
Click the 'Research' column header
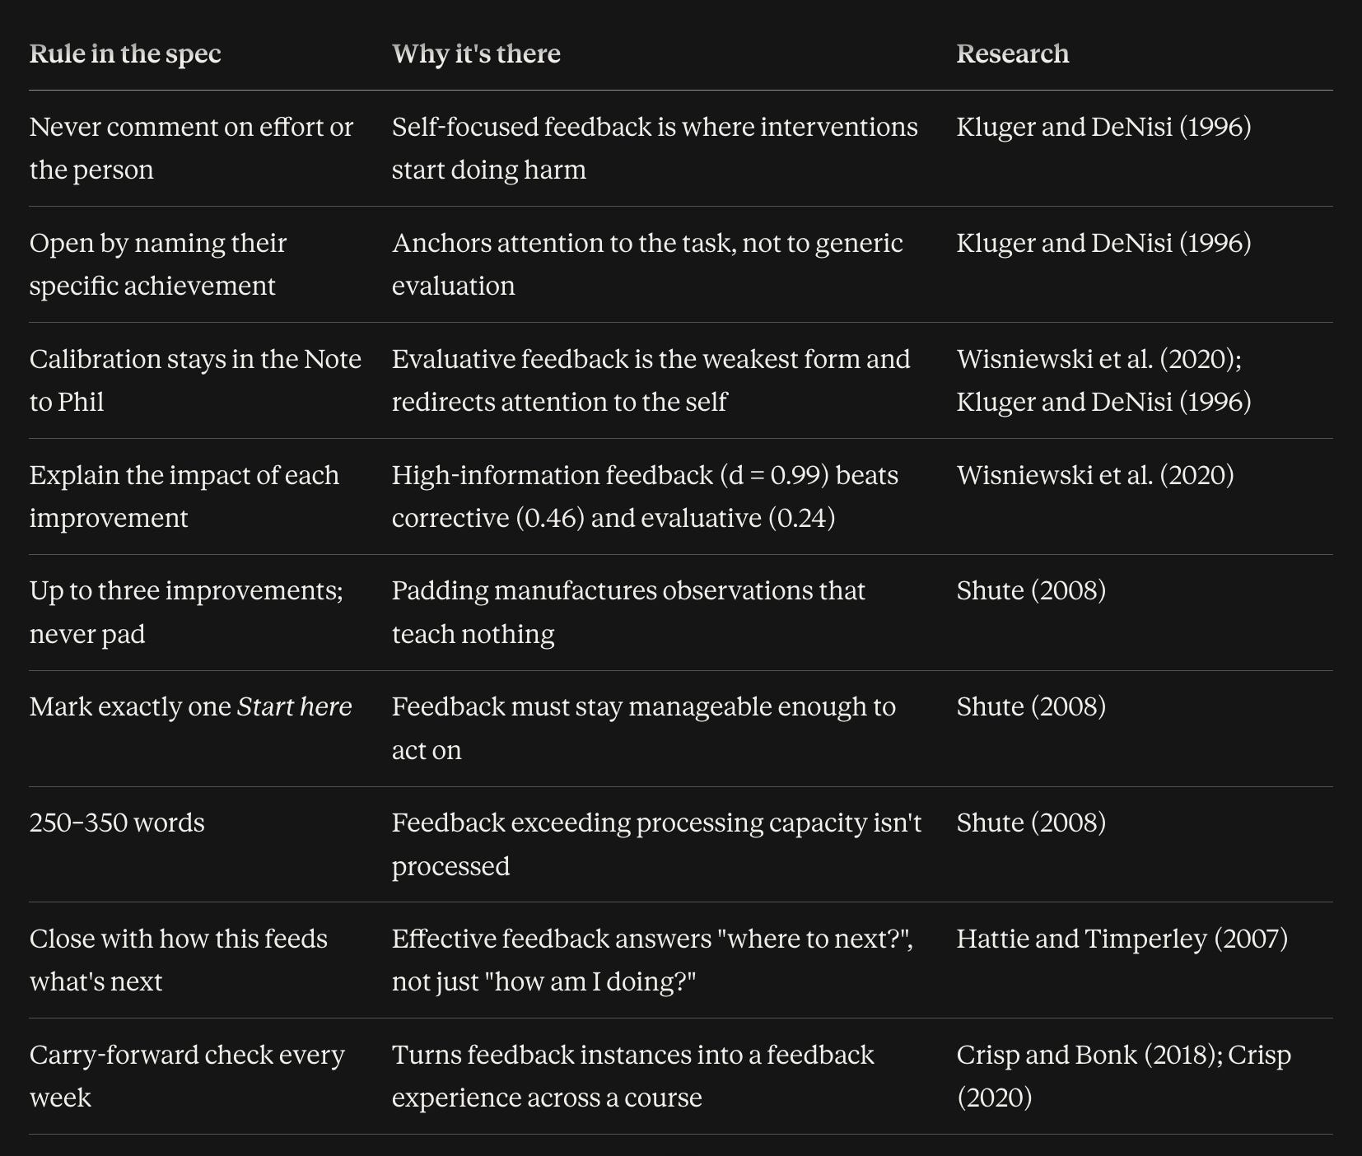tap(1012, 54)
